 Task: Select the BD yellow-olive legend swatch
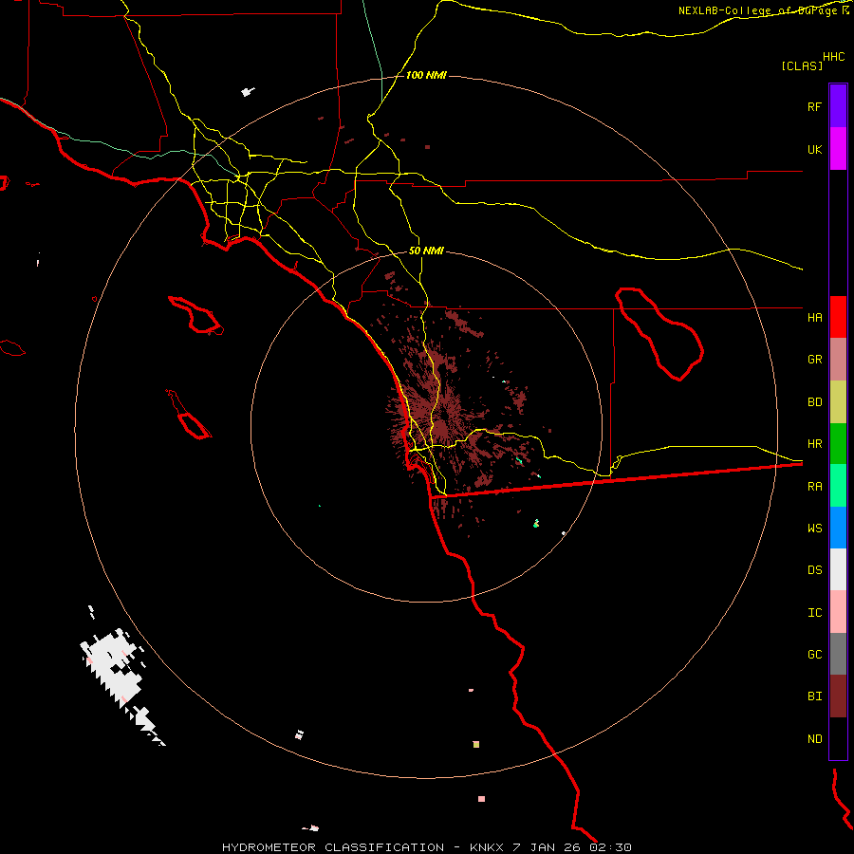coord(838,402)
